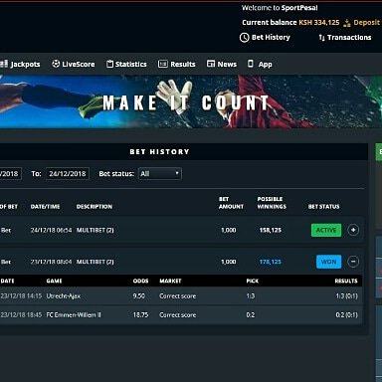
Task: Click the App phone icon
Action: pos(251,64)
